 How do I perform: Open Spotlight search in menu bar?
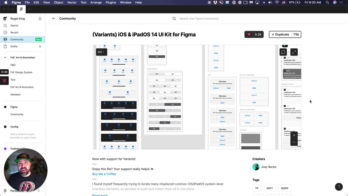[x=328, y=2]
